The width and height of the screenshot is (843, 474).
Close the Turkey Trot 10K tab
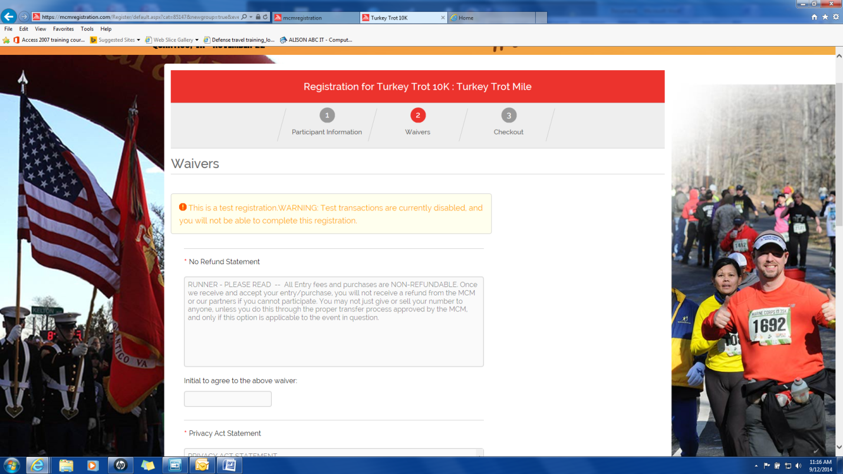point(443,18)
